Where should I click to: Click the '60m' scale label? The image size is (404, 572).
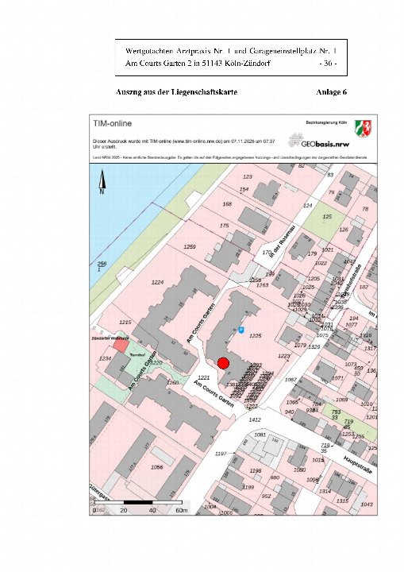tap(182, 510)
